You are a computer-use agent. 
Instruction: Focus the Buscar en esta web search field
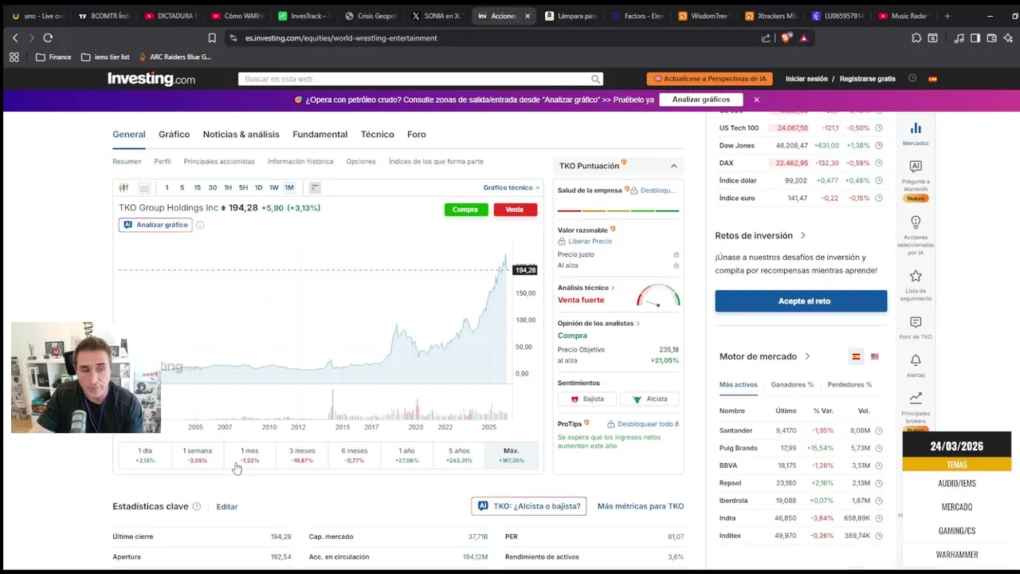(x=414, y=79)
